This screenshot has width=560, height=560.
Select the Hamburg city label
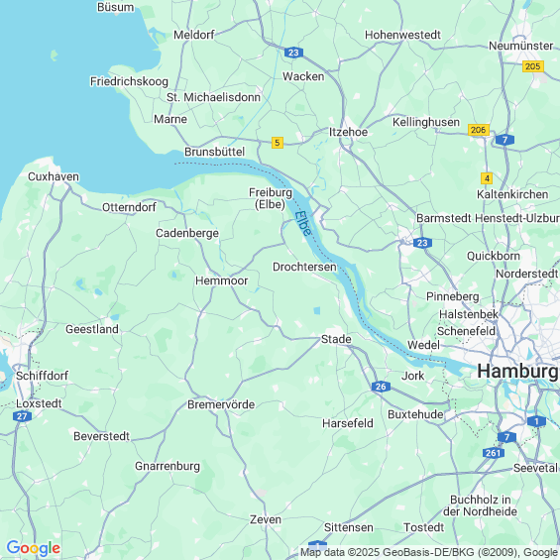coord(518,371)
